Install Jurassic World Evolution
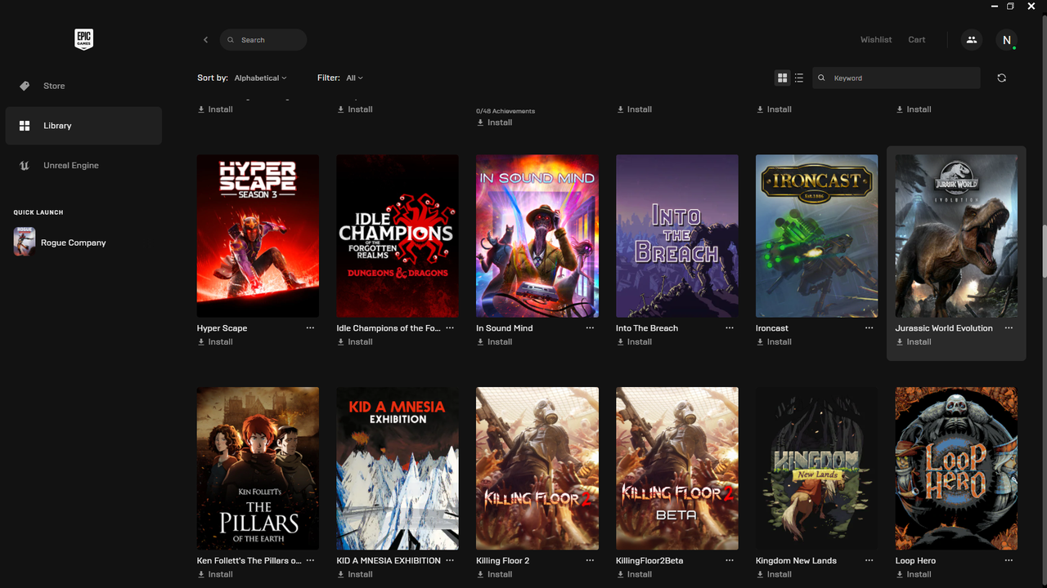The height and width of the screenshot is (588, 1047). [x=914, y=341]
